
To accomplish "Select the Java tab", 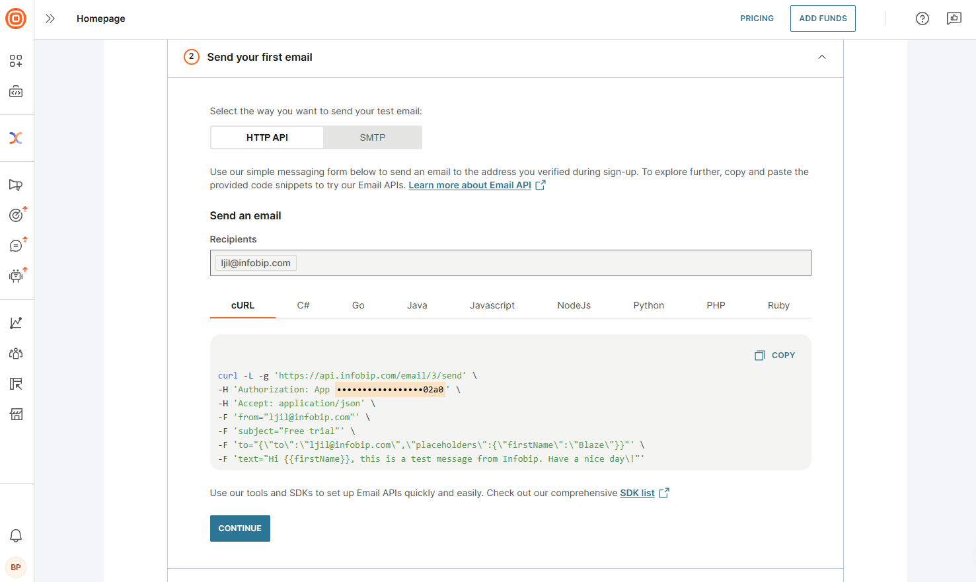I will (417, 305).
